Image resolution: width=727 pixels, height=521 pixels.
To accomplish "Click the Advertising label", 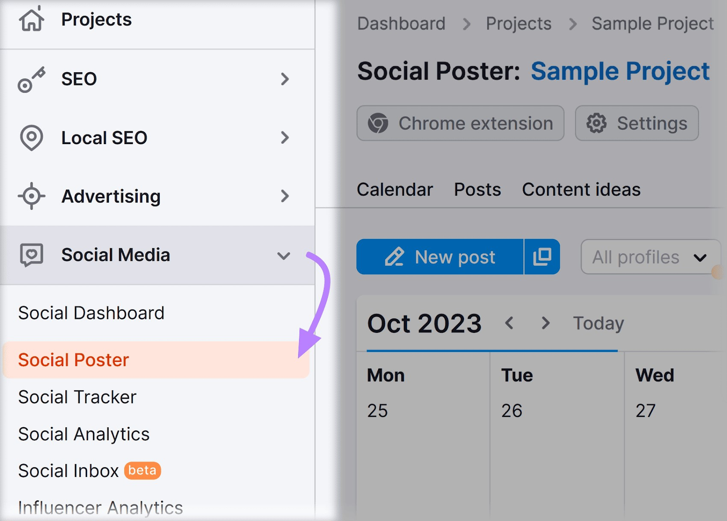I will tap(111, 196).
